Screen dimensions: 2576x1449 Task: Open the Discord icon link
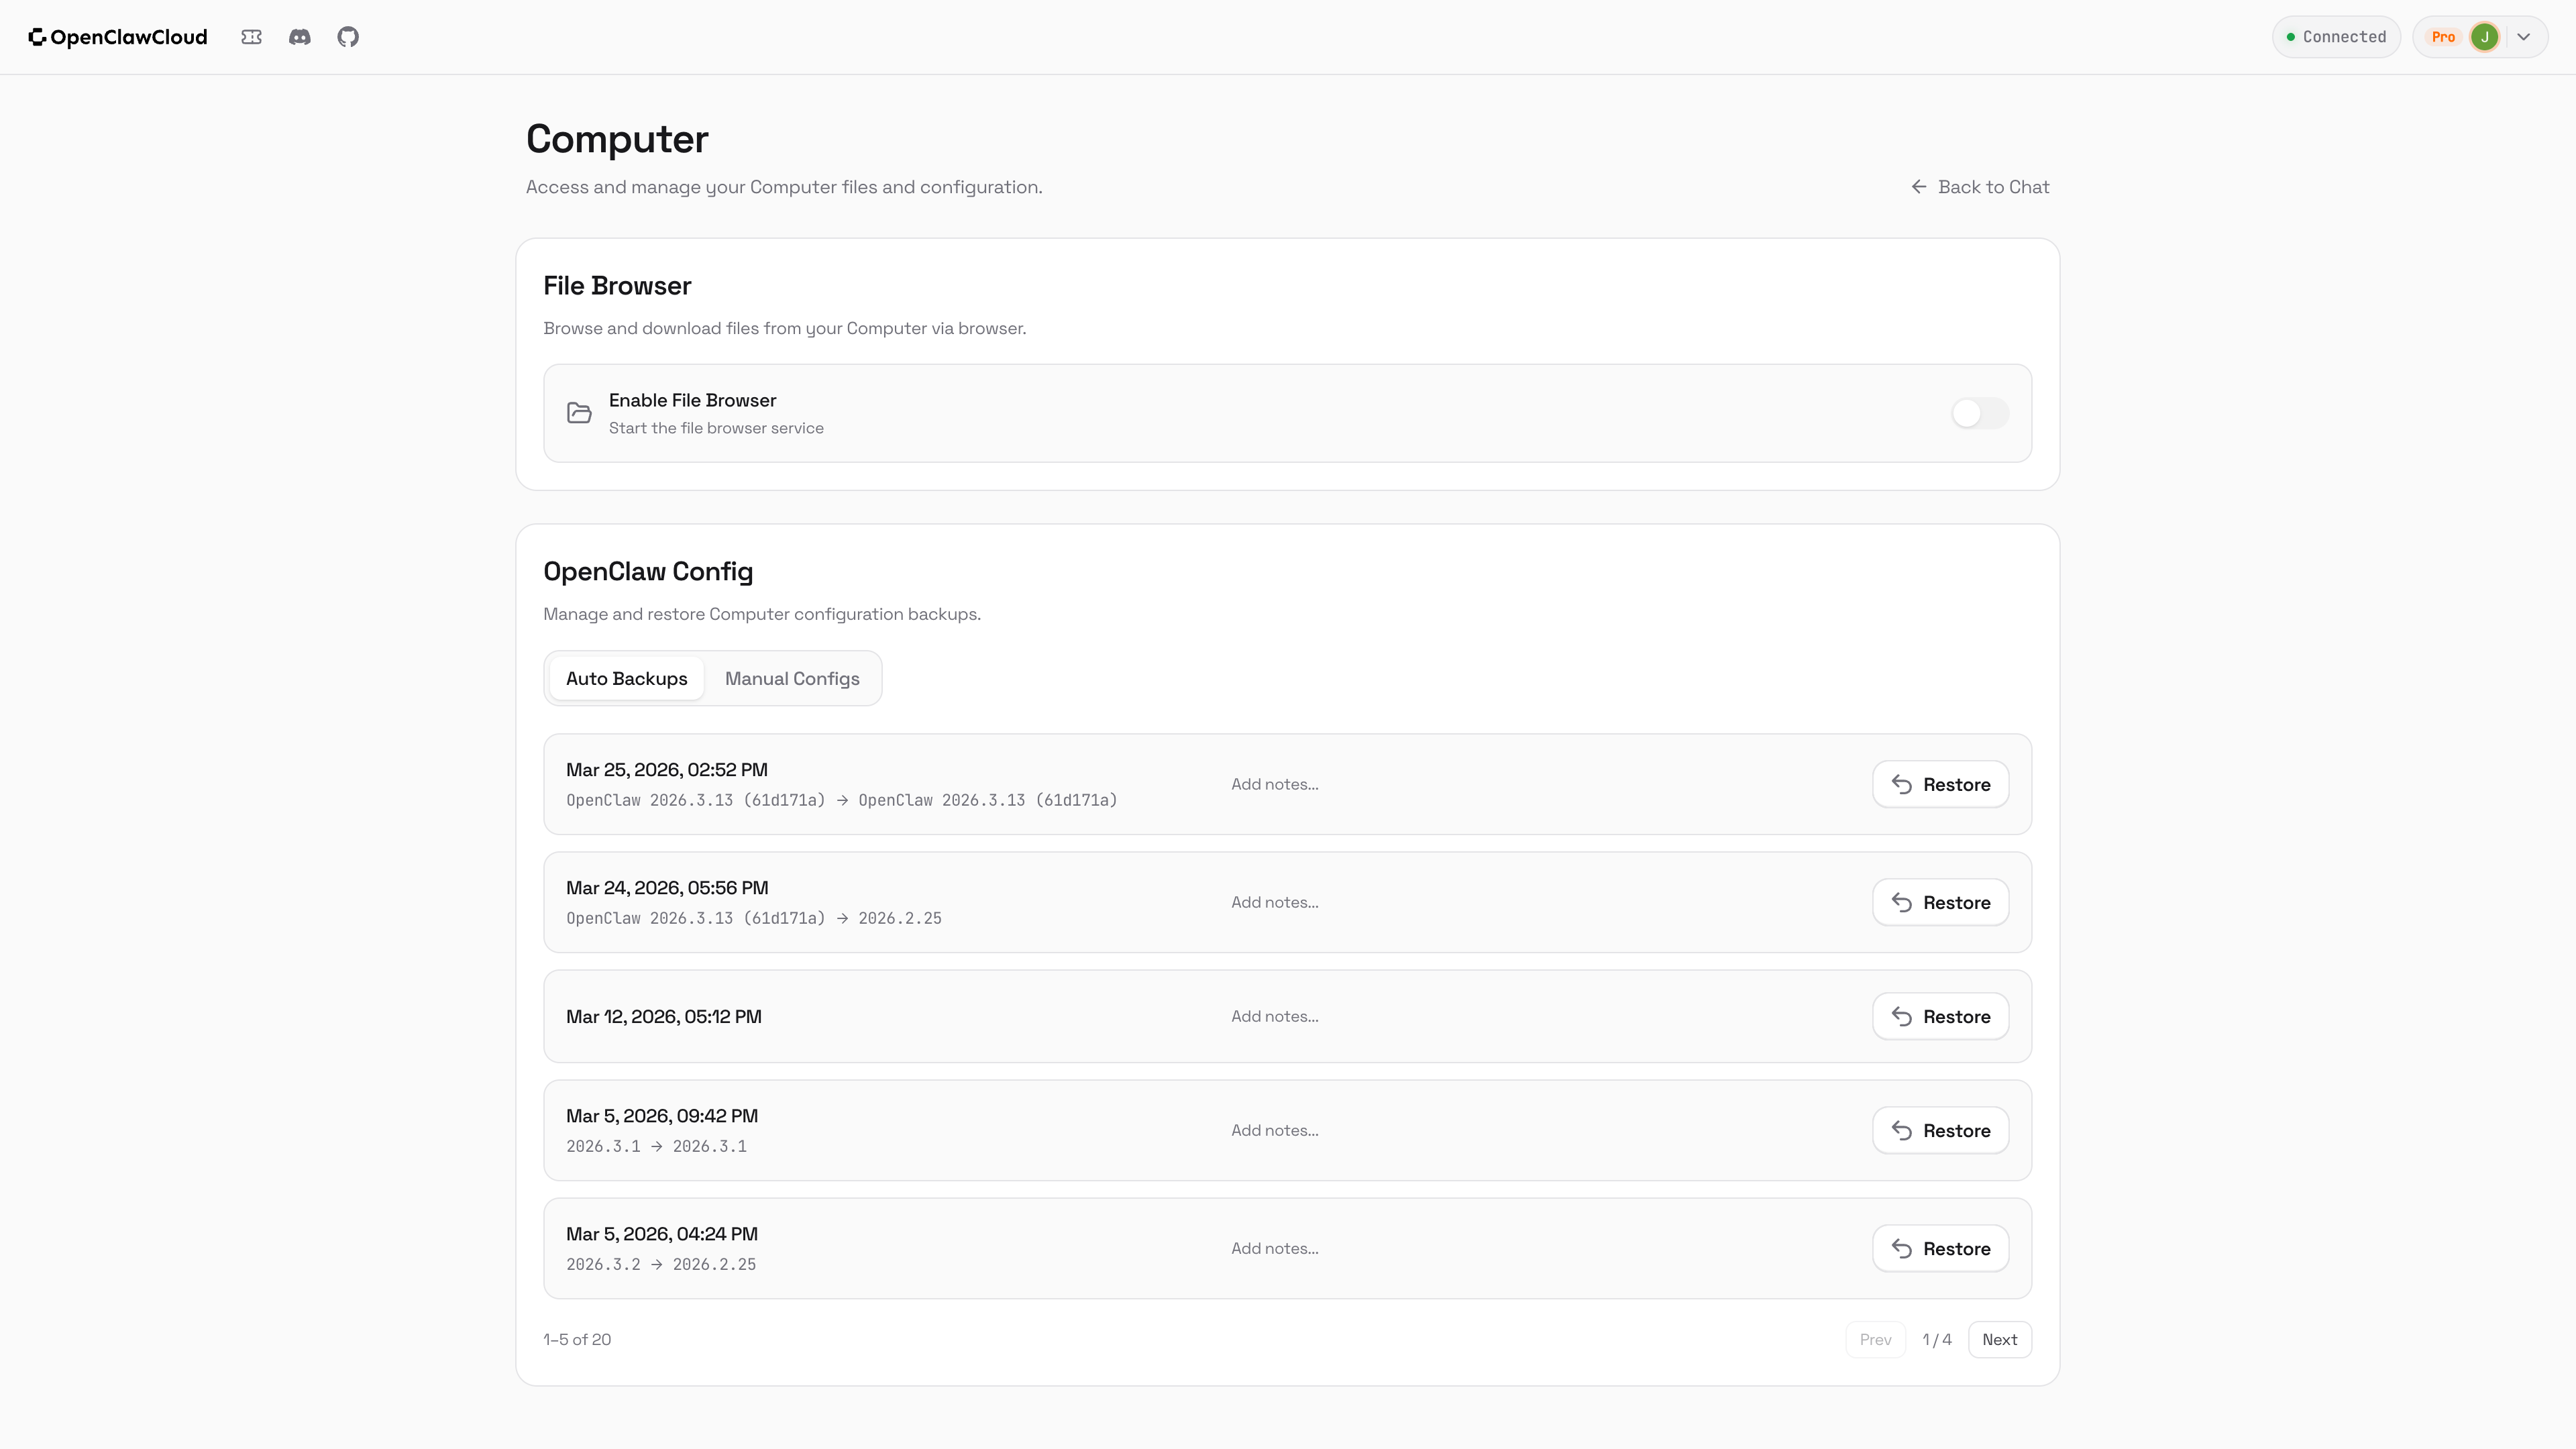click(300, 37)
